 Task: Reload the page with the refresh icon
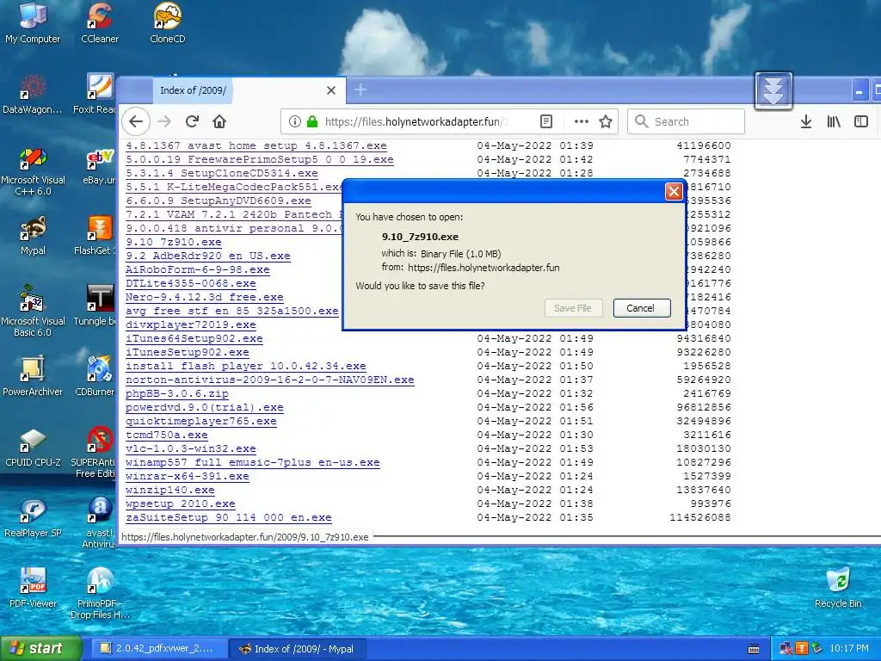[x=192, y=121]
